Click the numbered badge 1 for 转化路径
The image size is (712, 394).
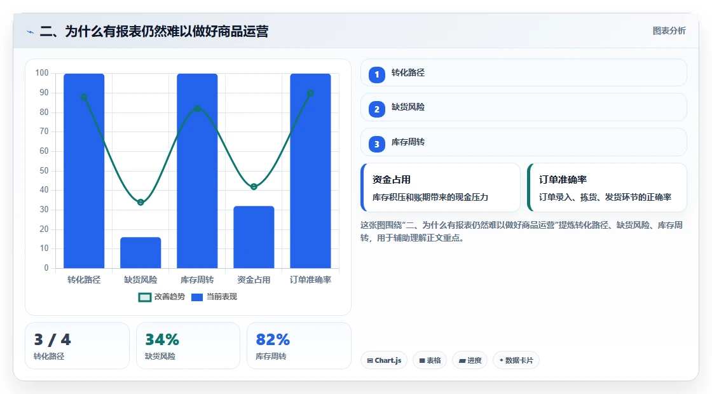[377, 74]
